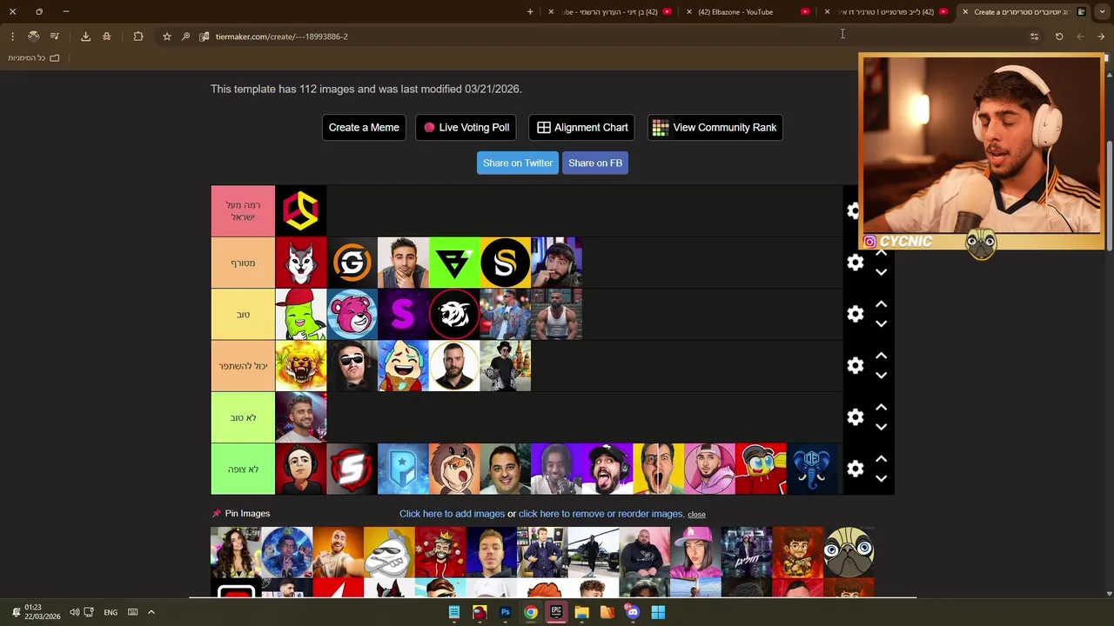This screenshot has width=1114, height=626.
Task: Follow the 'Click here to add images' link
Action: click(452, 514)
